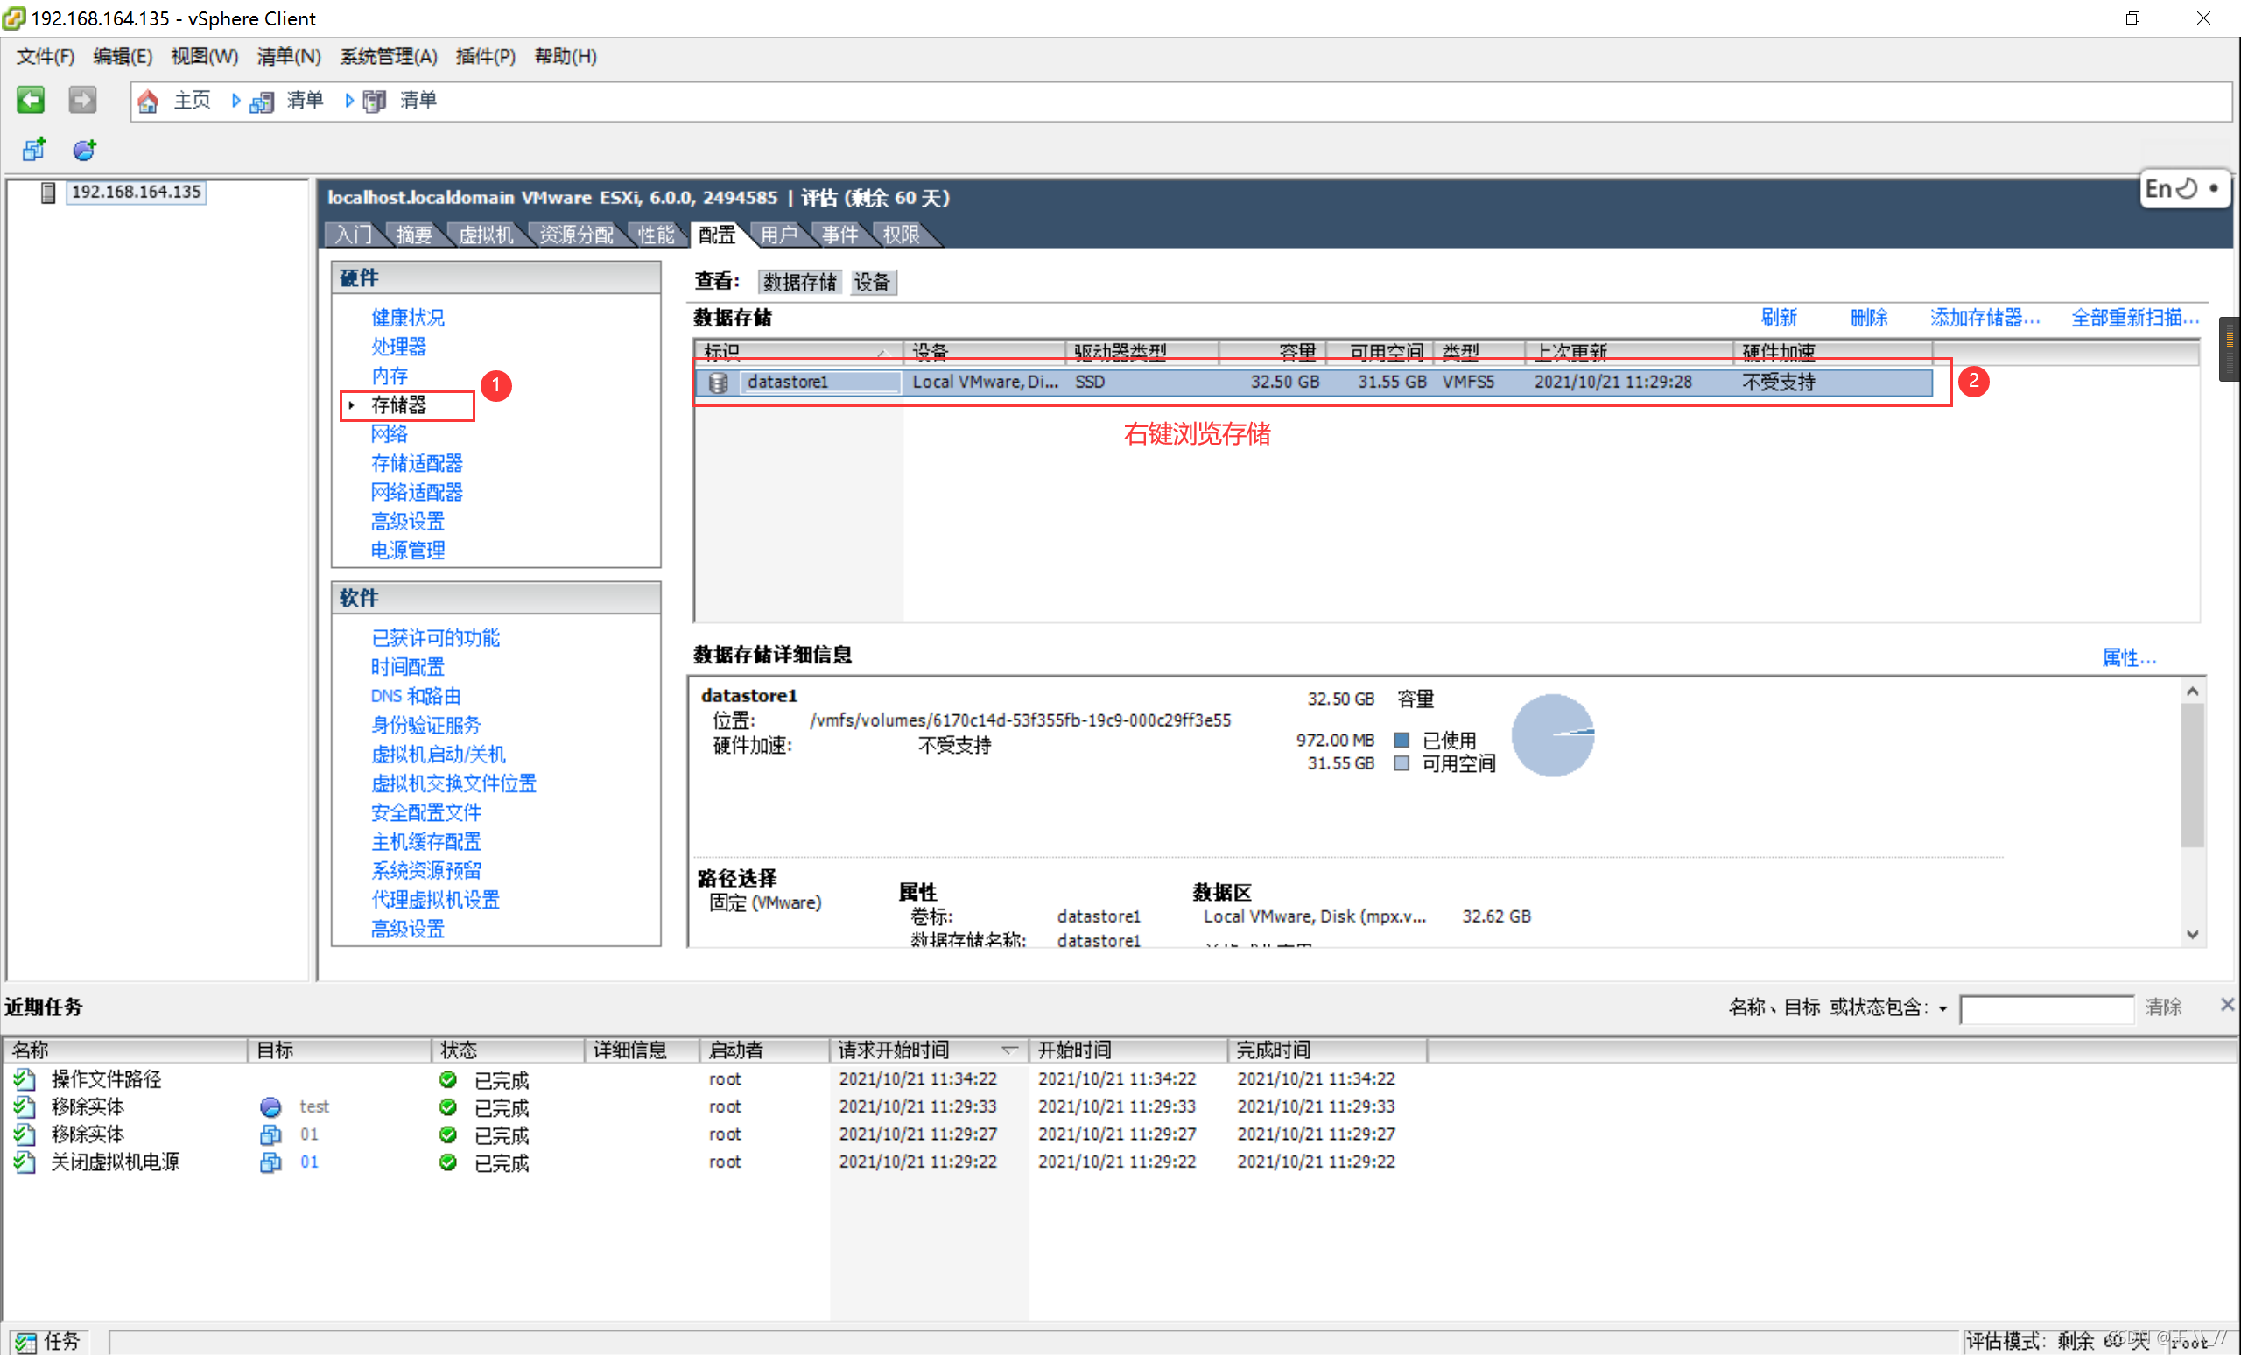Open 电源管理 hardware link
This screenshot has width=2241, height=1355.
tap(407, 551)
